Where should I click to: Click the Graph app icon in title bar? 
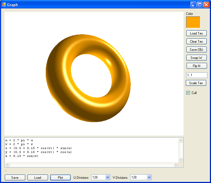pos(4,4)
